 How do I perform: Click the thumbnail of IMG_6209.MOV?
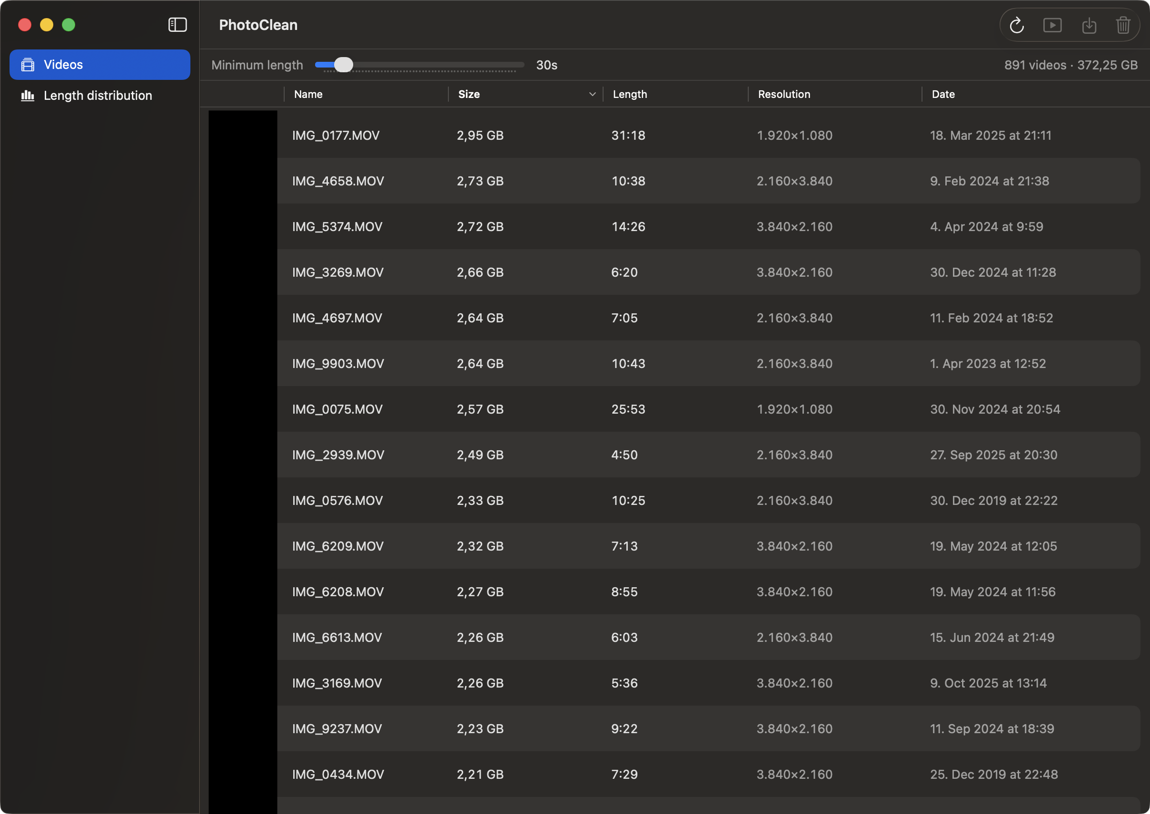[243, 546]
